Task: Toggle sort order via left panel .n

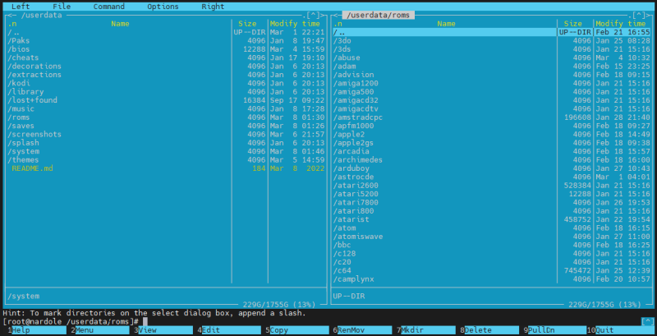Action: pos(11,24)
